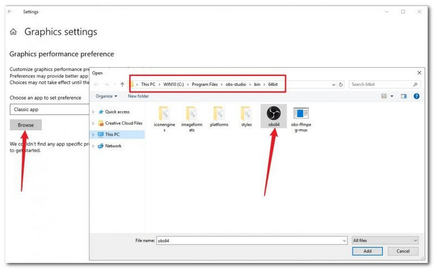The image size is (434, 269).
Task: Click the Browse button in Settings
Action: click(x=25, y=125)
